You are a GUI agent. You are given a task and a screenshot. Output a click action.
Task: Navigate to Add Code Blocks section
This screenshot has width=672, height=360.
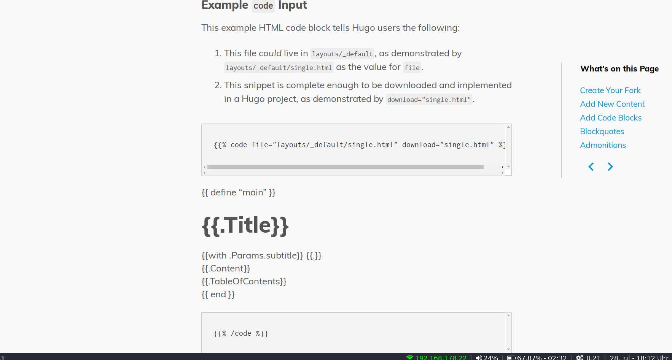point(610,117)
